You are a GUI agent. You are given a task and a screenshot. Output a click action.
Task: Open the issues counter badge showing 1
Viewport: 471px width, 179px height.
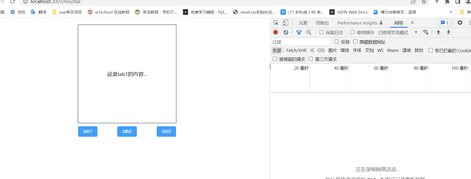click(444, 23)
